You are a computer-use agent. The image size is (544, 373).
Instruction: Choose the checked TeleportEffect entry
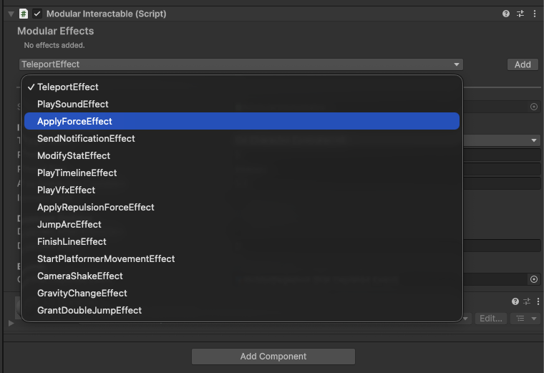pyautogui.click(x=68, y=87)
